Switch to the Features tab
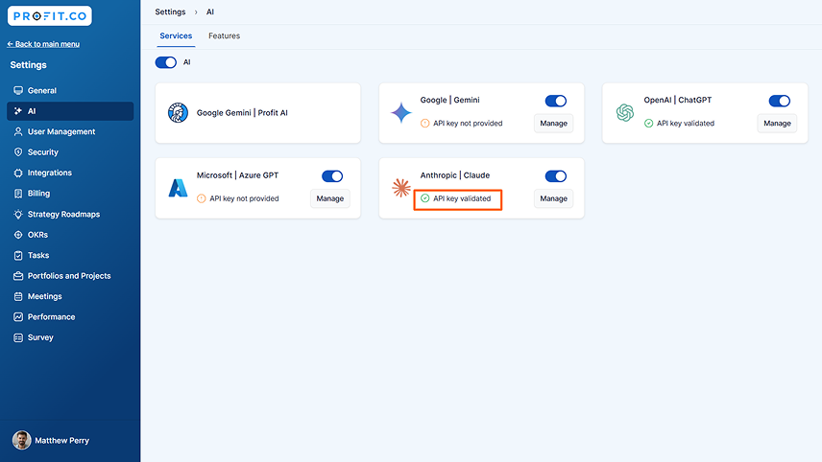Screen dimensions: 822x462 click(225, 36)
